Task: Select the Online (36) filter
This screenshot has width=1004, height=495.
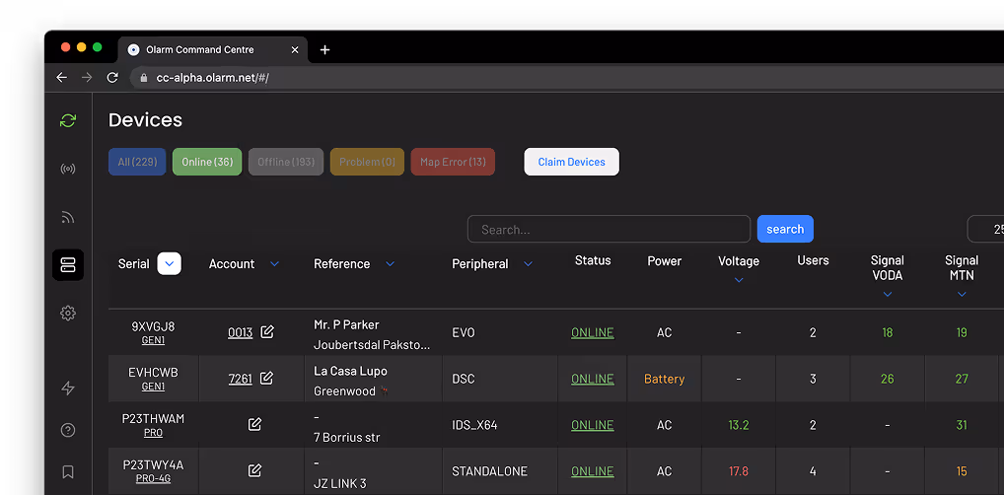Action: click(207, 162)
